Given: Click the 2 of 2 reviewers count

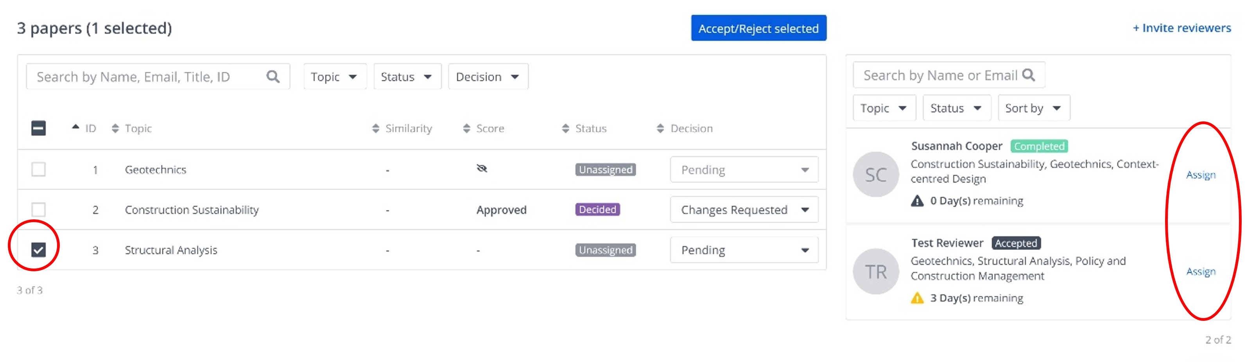Looking at the screenshot, I should tap(1218, 340).
